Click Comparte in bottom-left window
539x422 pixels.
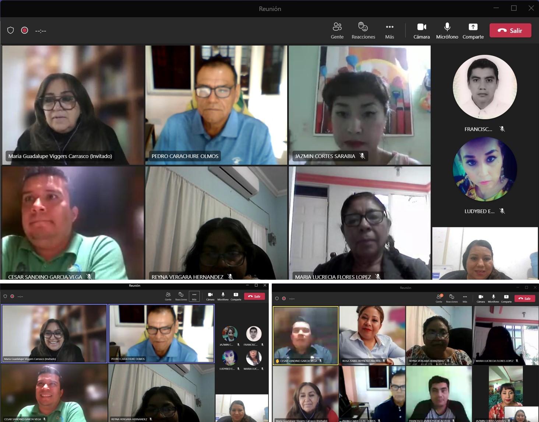[x=236, y=296]
